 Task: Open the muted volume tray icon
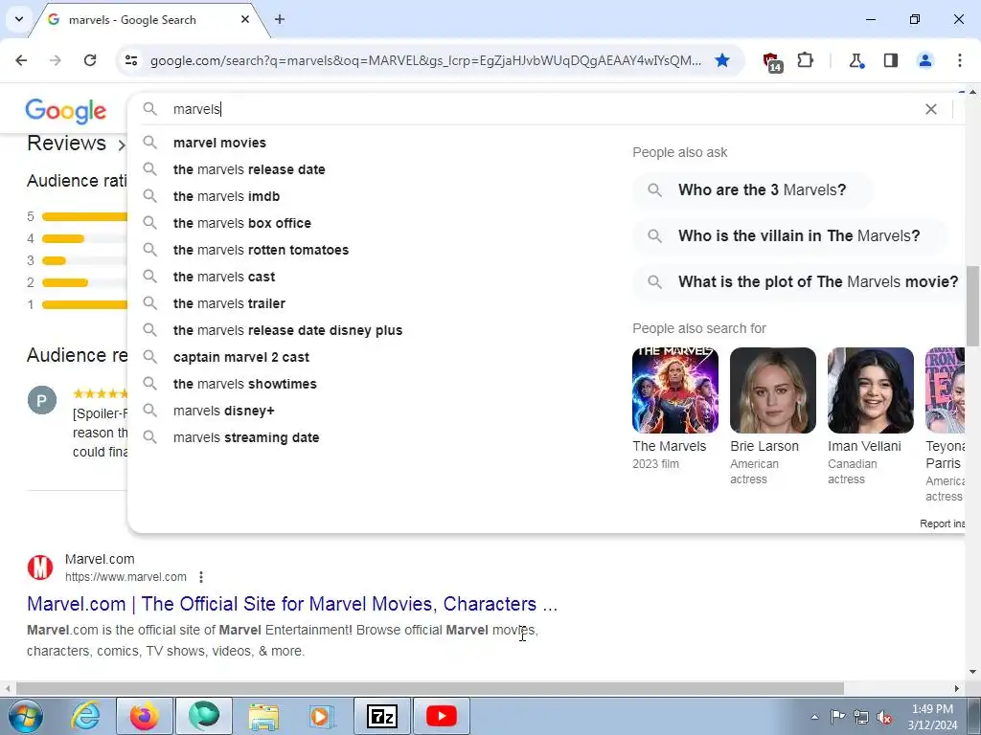pos(884,717)
